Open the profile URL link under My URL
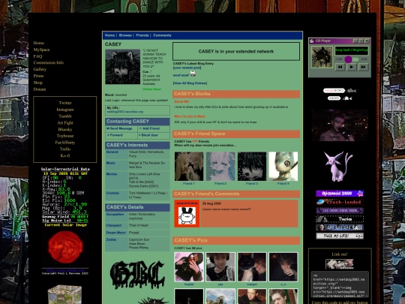The width and height of the screenshot is (405, 304). [125, 112]
